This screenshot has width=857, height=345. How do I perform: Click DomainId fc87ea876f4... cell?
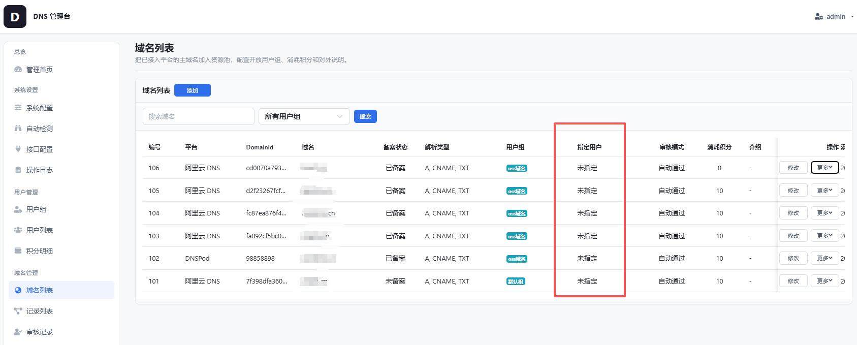click(x=266, y=213)
